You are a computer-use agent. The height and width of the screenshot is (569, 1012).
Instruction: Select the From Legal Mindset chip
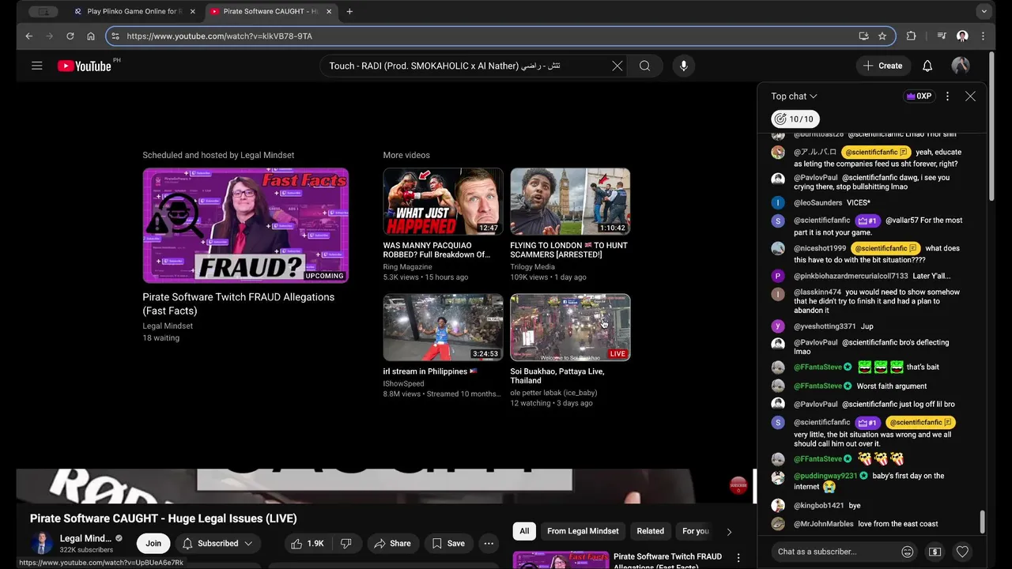(583, 531)
